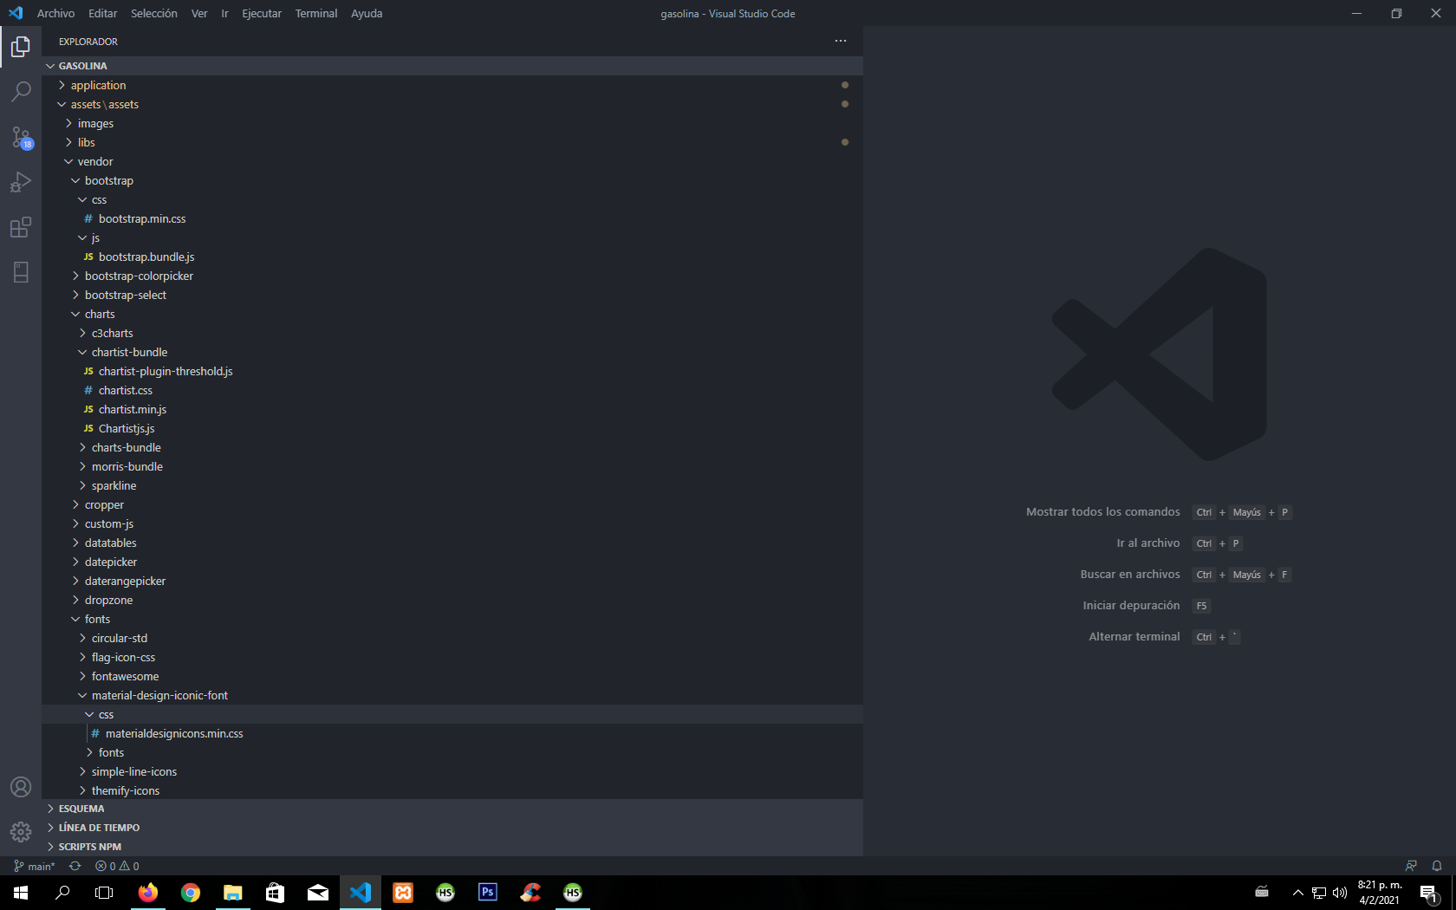
Task: Open XAMPP from the taskbar
Action: tap(403, 893)
